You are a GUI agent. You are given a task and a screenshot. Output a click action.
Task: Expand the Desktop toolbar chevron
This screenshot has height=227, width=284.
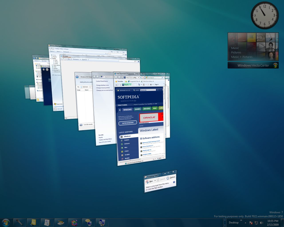click(x=241, y=220)
